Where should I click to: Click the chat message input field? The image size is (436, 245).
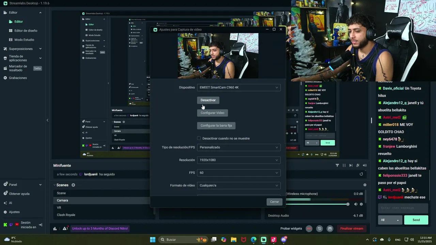(x=403, y=208)
